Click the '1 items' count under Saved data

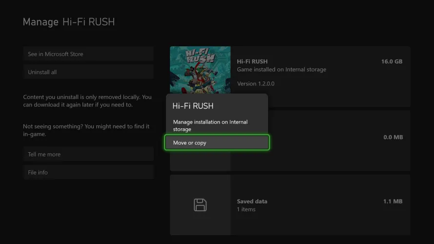coord(246,209)
